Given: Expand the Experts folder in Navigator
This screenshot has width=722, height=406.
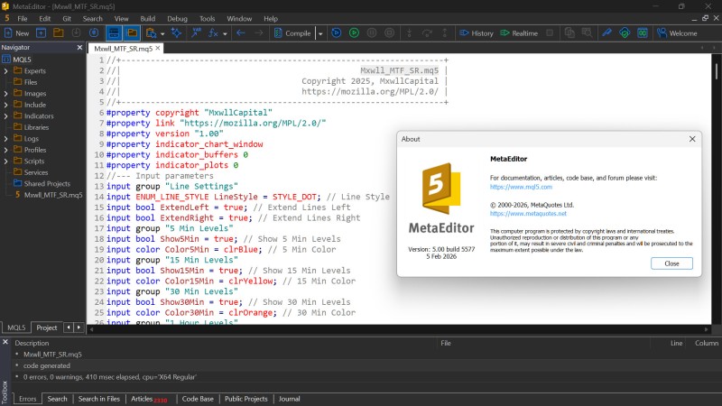Looking at the screenshot, I should [x=6, y=70].
